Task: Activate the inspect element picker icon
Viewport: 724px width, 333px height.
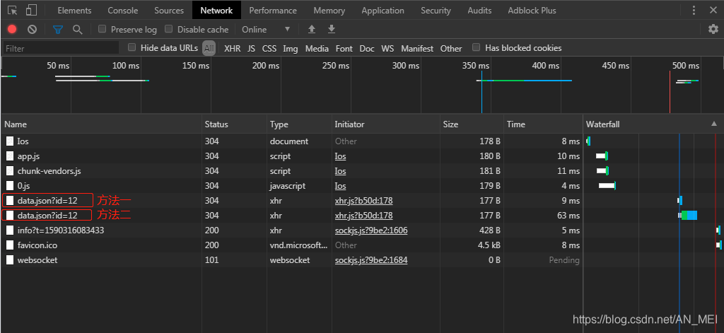Action: pos(13,10)
